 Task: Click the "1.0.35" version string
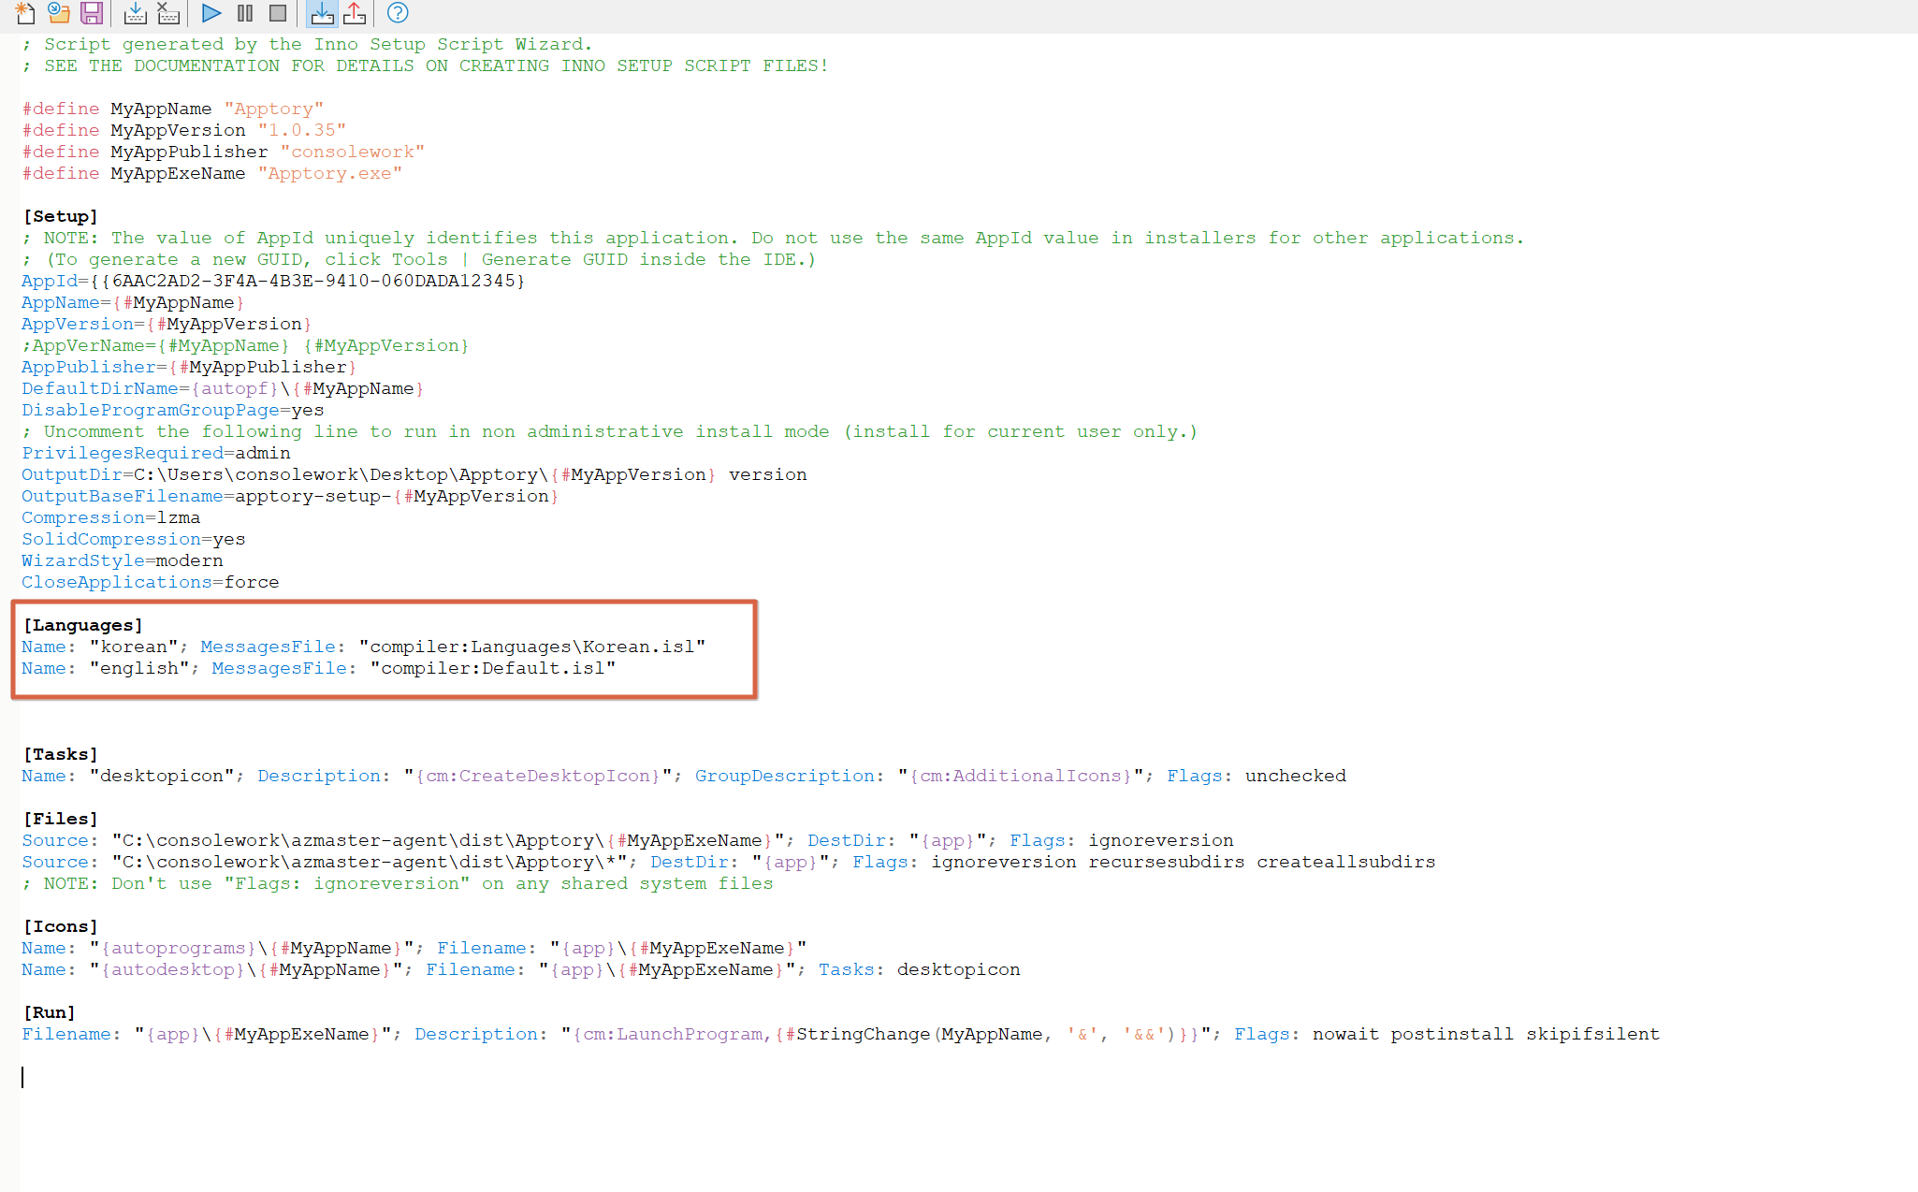pos(301,130)
